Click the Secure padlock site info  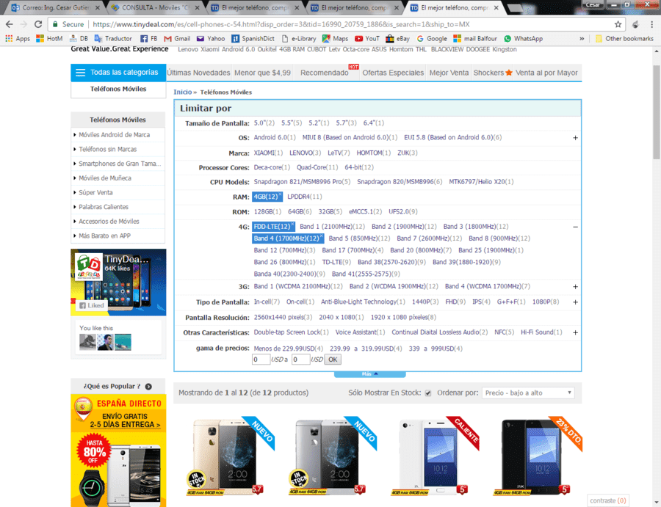[68, 24]
